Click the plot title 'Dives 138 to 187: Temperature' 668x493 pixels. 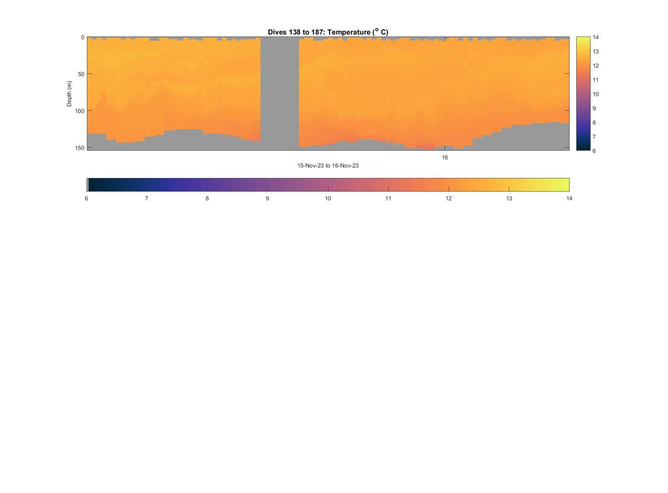pos(328,32)
